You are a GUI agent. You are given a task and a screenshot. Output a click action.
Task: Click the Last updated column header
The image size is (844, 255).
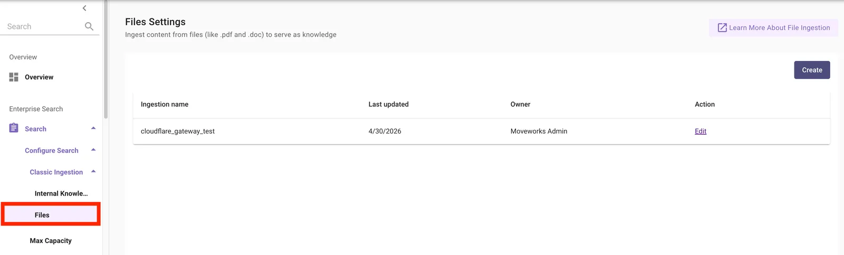tap(388, 105)
